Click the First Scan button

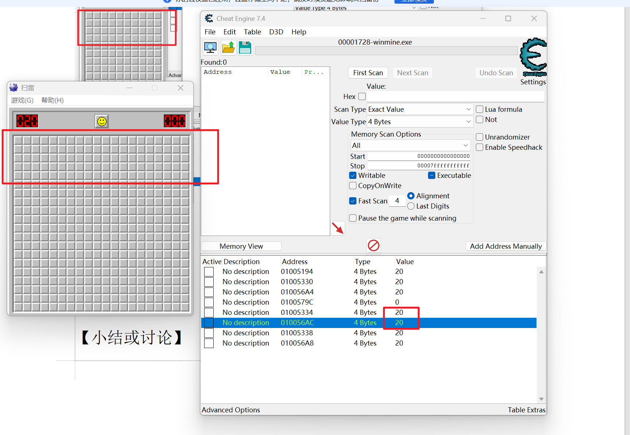[368, 73]
